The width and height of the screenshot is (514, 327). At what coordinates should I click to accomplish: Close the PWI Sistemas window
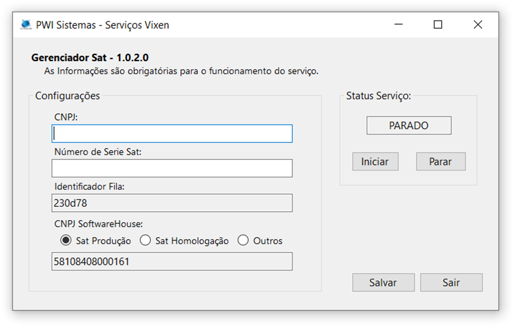coord(478,25)
